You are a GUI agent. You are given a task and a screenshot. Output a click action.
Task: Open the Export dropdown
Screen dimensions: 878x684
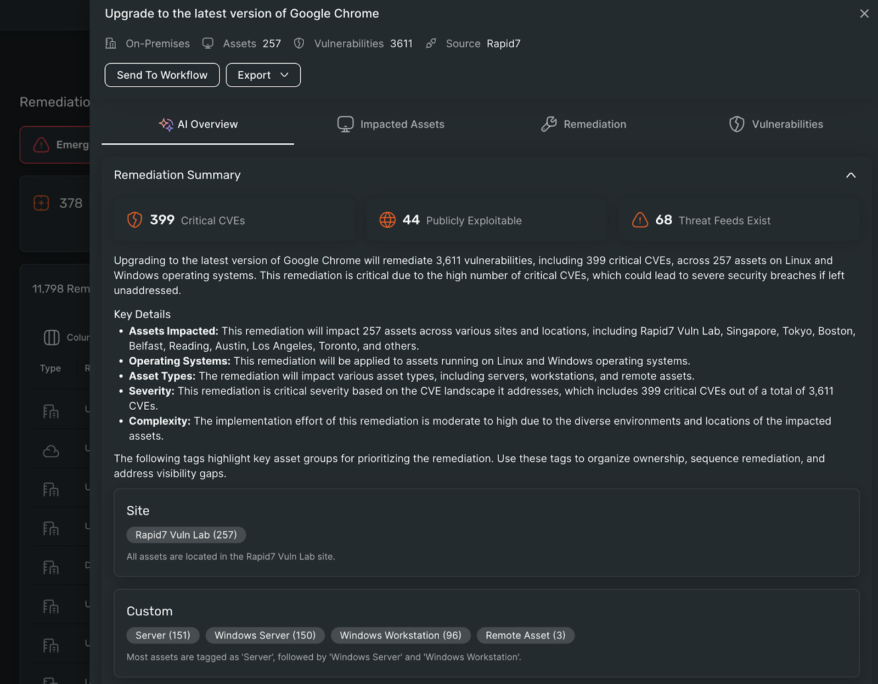(x=263, y=75)
